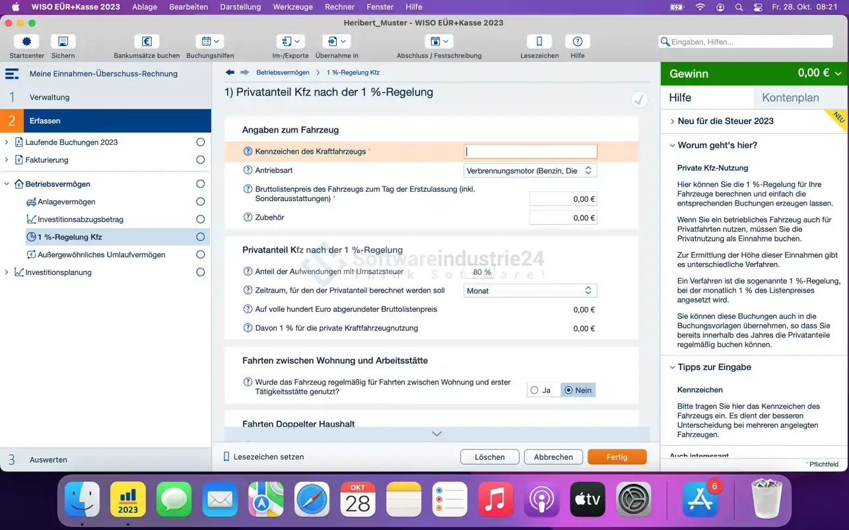The height and width of the screenshot is (530, 849).
Task: Open the Antriebsart dropdown
Action: pyautogui.click(x=530, y=171)
